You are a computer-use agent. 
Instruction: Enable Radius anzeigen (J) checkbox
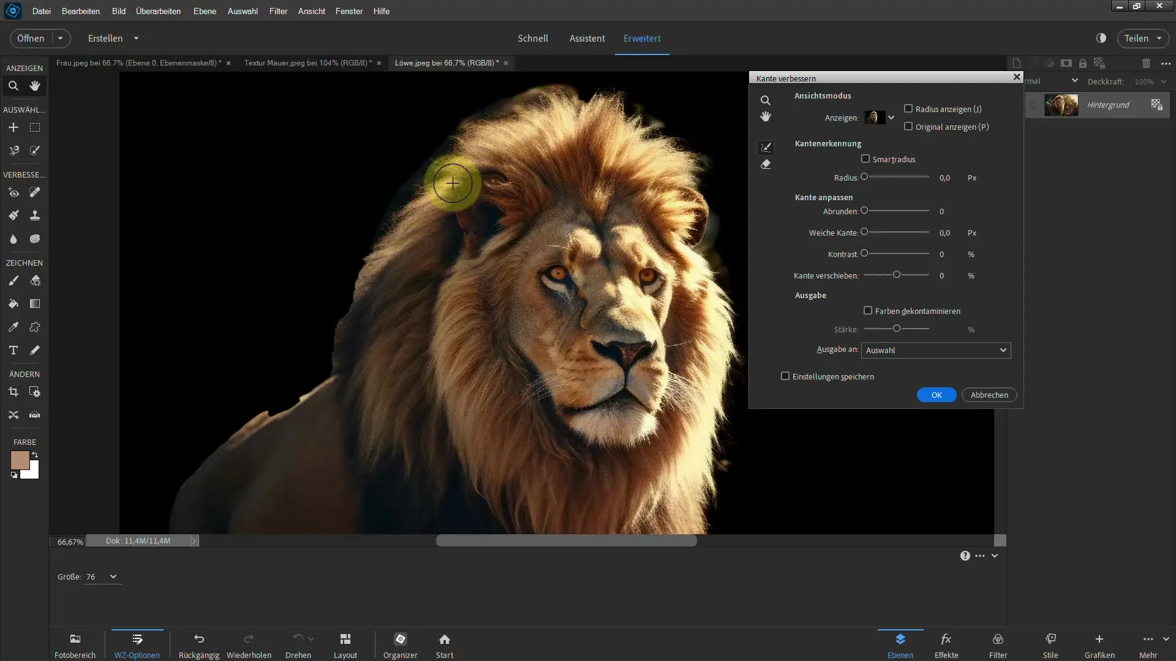pyautogui.click(x=908, y=108)
